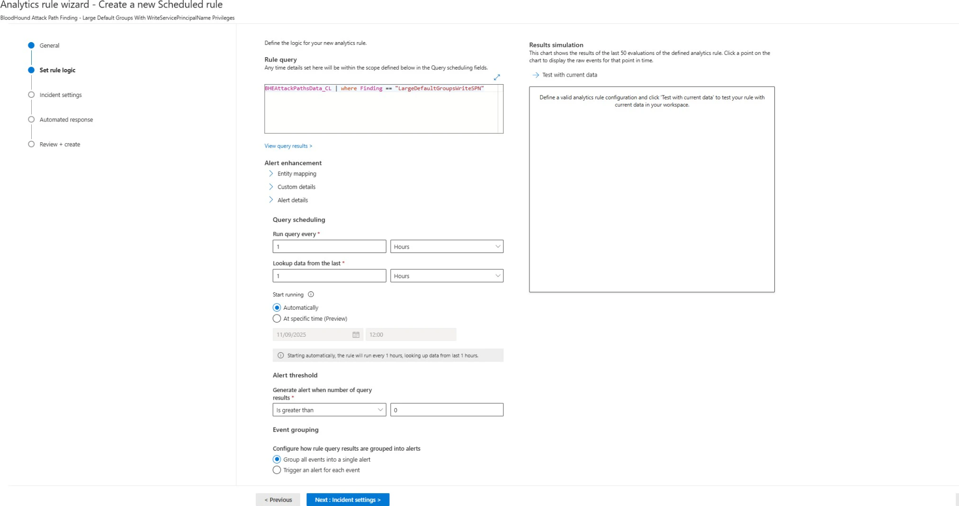This screenshot has width=959, height=506.
Task: Select Trigger an alert for each event
Action: tap(277, 470)
